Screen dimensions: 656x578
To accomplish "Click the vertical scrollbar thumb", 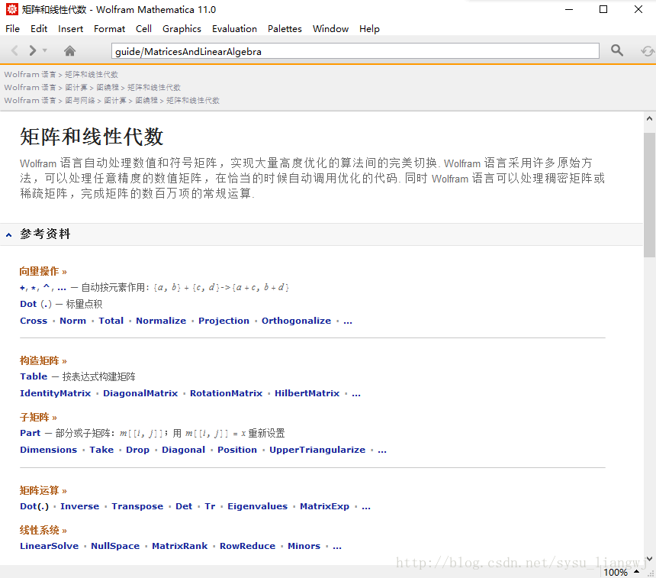I will tap(649, 195).
